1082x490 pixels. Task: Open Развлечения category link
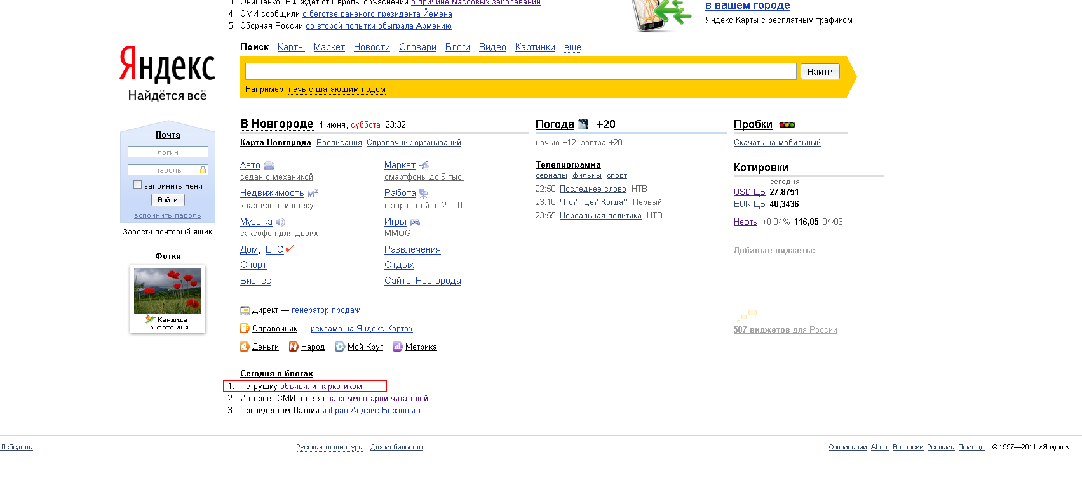(x=412, y=249)
